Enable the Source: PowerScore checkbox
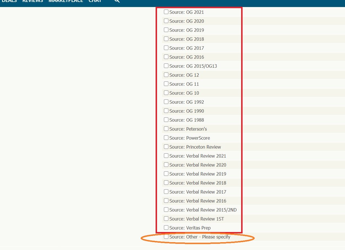Screen dimensions: 345x250 tap(166, 138)
